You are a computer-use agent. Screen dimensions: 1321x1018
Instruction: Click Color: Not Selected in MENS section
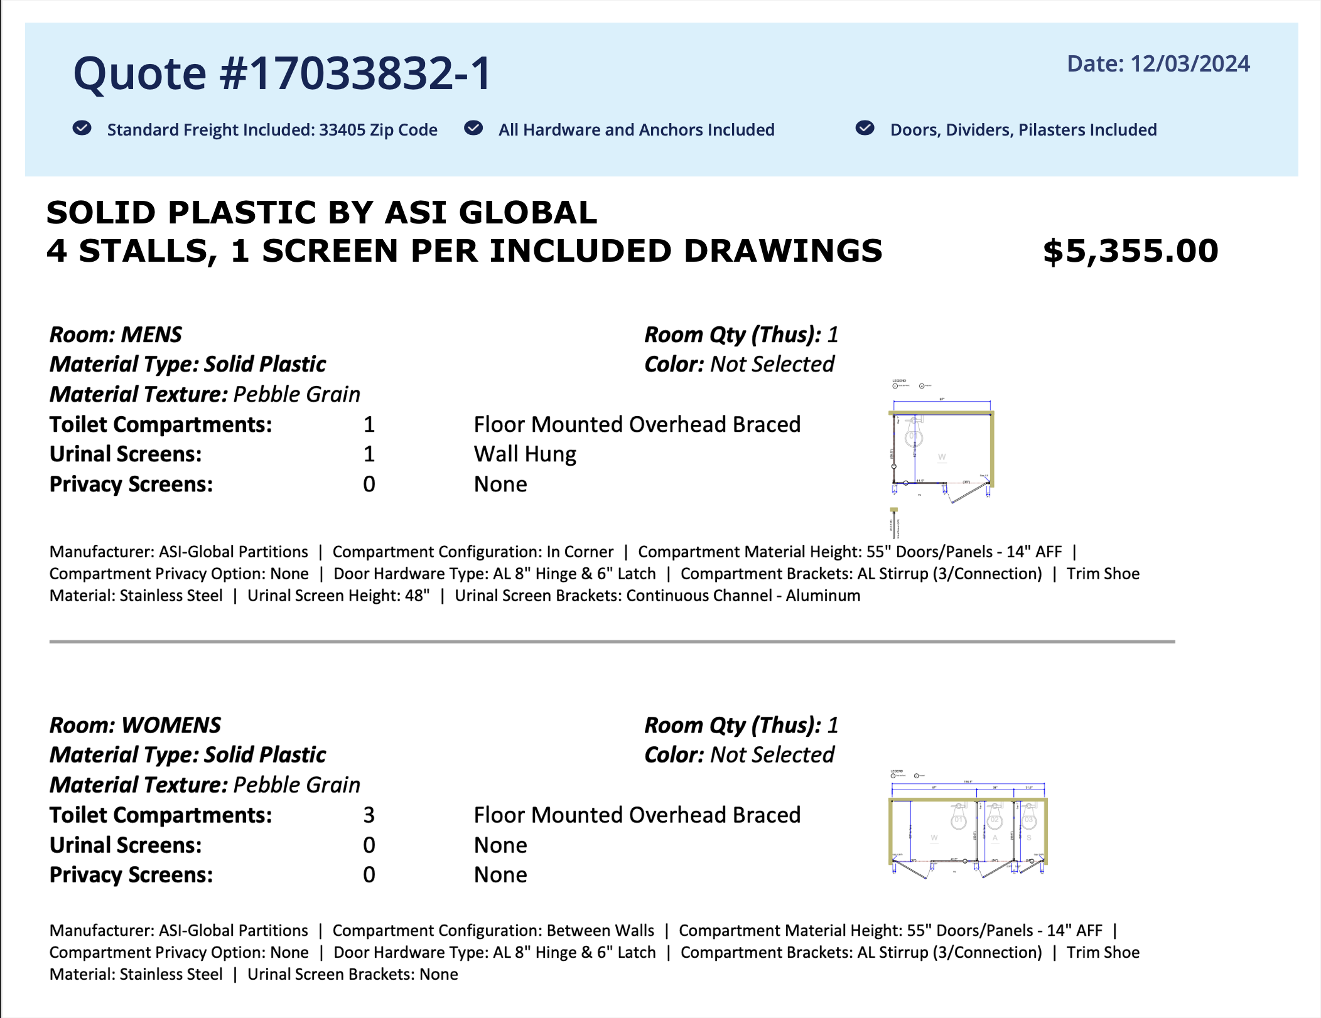point(739,364)
